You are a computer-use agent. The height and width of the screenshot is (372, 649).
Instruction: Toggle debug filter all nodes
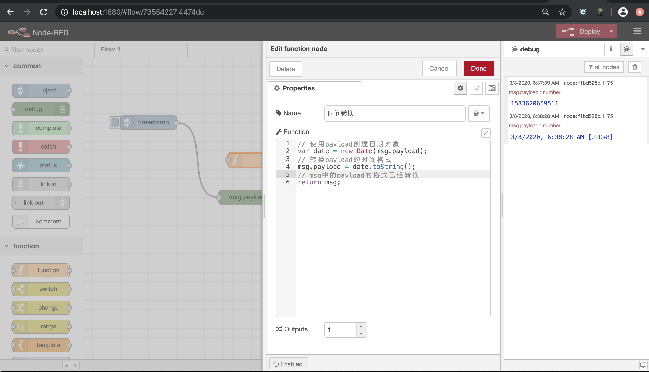pos(604,67)
